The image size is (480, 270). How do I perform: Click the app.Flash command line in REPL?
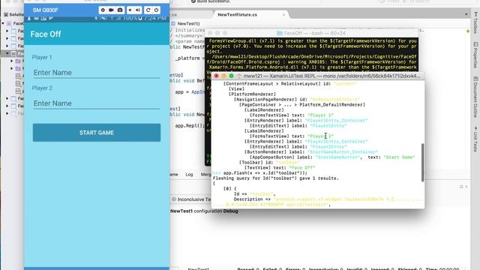tap(260, 173)
